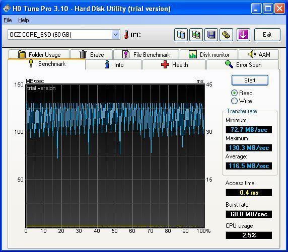Click the Start benchmark button
This screenshot has height=252, width=288.
pos(250,80)
